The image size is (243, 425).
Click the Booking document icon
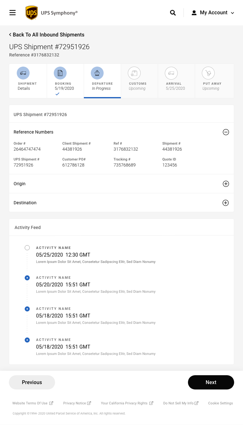pos(60,73)
